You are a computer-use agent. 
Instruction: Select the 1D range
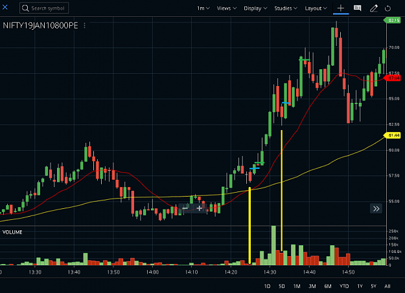[267, 286]
